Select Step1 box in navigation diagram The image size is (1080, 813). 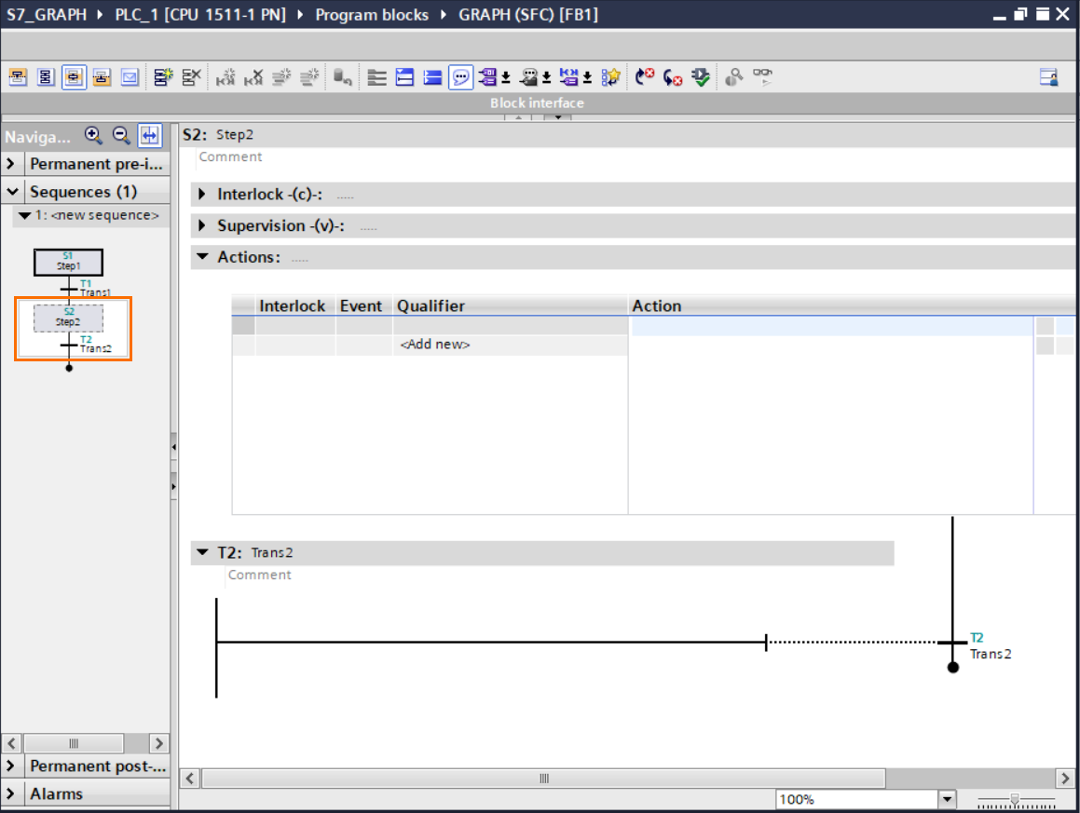(x=68, y=263)
